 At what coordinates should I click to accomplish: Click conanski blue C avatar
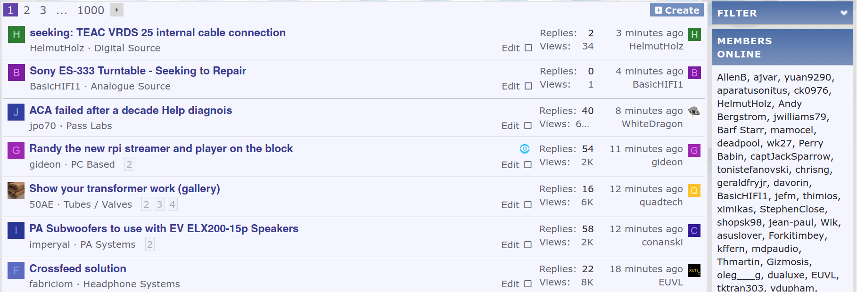[x=694, y=230]
